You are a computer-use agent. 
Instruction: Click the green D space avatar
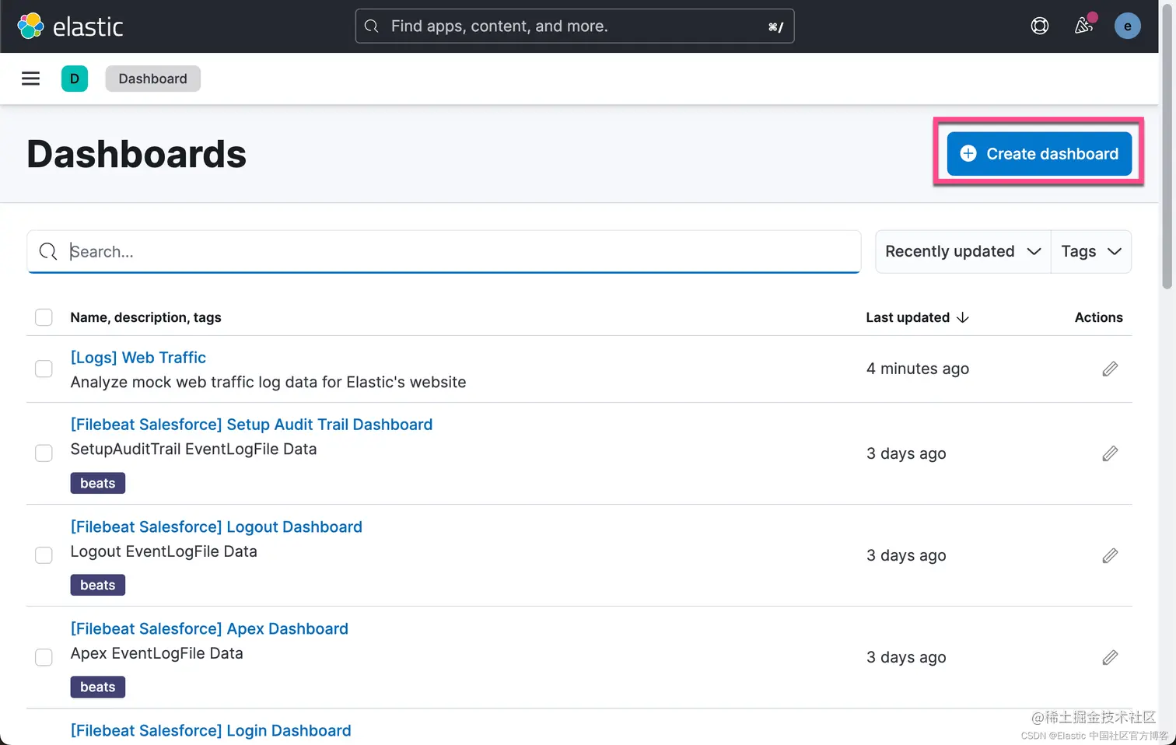(x=75, y=79)
